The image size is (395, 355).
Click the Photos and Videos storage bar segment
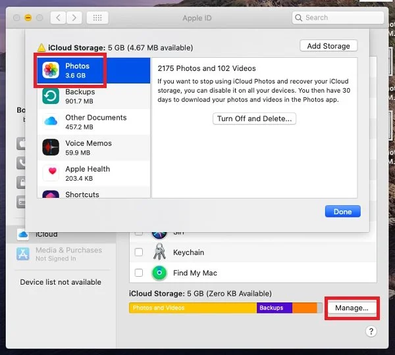(x=193, y=308)
